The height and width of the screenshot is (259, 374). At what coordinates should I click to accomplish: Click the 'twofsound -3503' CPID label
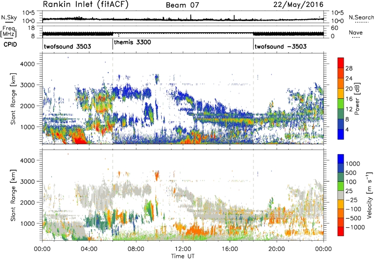pyautogui.click(x=280, y=46)
